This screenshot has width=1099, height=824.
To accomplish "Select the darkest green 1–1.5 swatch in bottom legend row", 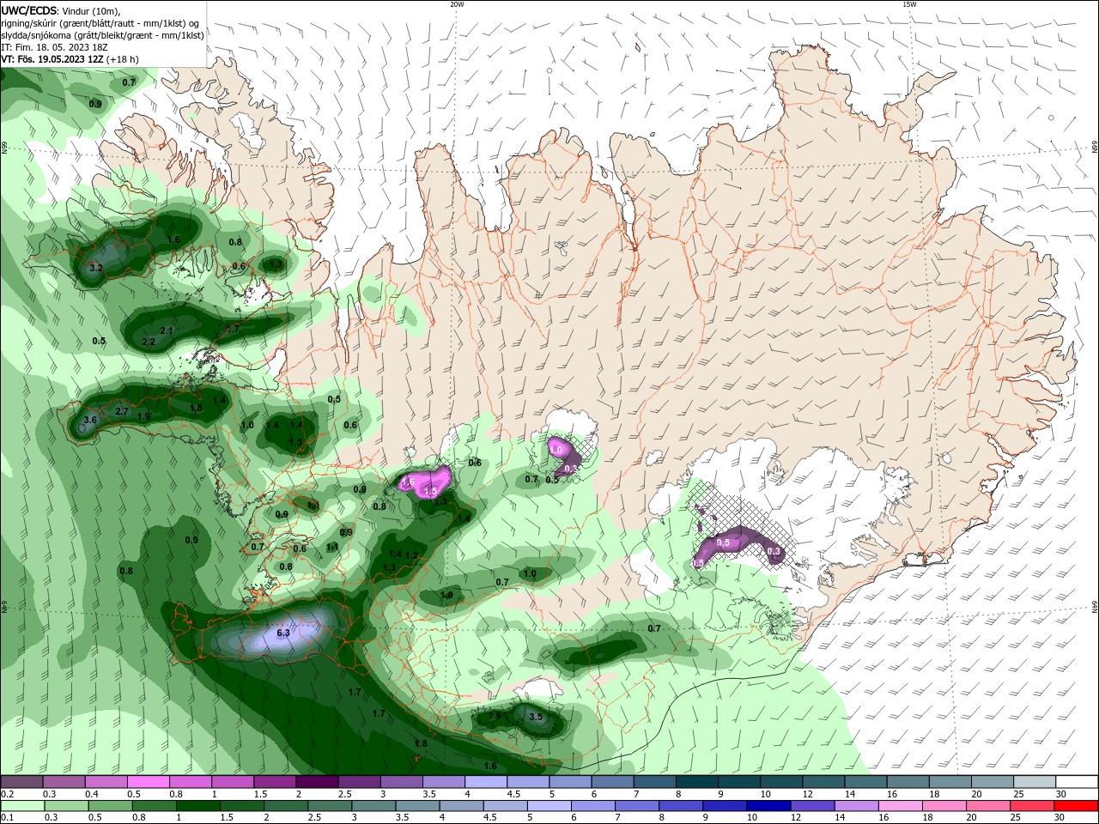I will click(x=197, y=806).
